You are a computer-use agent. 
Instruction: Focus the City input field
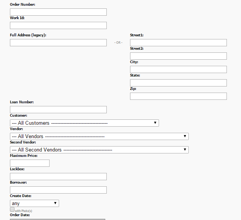(178, 69)
